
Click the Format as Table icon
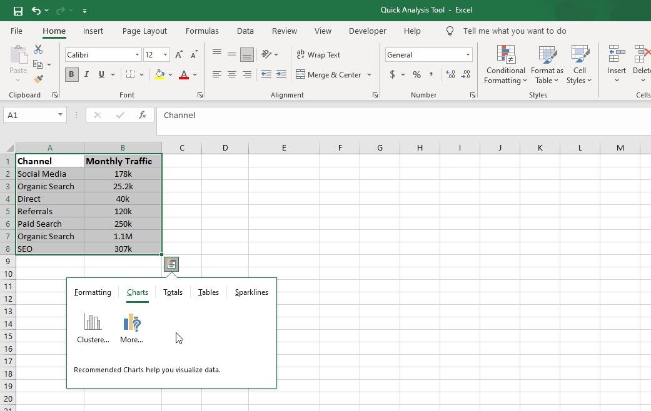point(547,64)
